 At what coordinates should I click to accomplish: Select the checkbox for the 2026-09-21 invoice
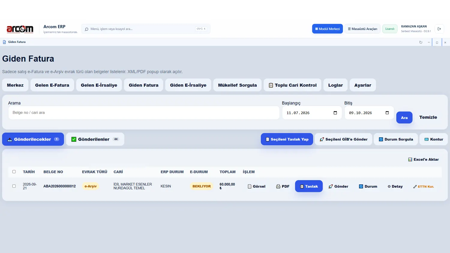14,186
